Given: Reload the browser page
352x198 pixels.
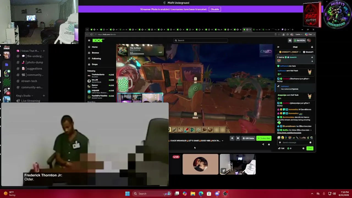Looking at the screenshot, I should 91,34.
